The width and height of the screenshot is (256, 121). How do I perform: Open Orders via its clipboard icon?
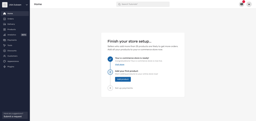[x=4, y=19]
